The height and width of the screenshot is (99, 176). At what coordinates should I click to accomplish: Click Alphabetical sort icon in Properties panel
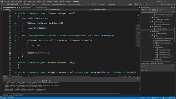(144, 70)
